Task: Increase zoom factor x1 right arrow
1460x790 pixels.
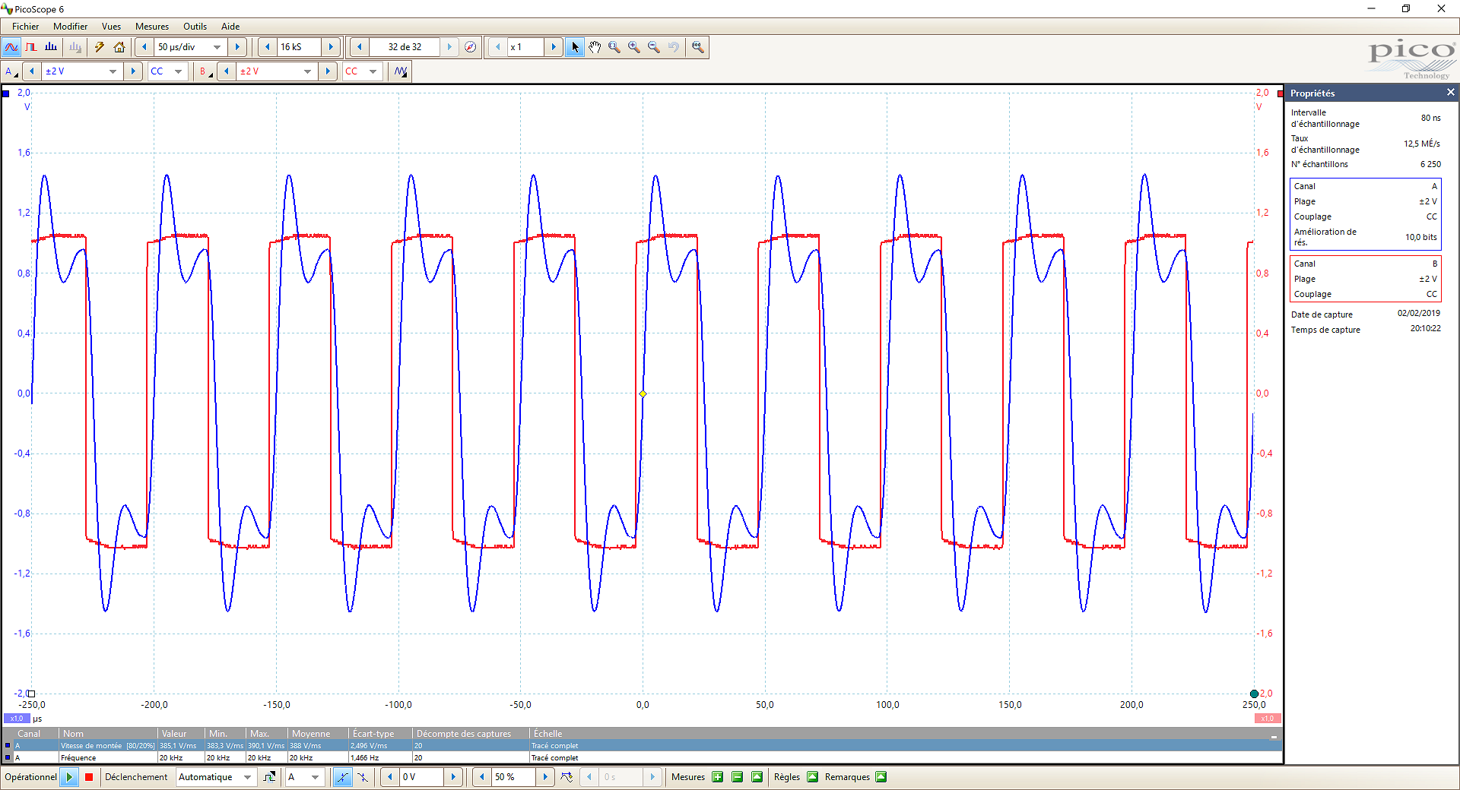Action: (x=554, y=47)
